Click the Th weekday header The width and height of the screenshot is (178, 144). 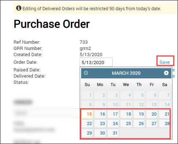click(139, 85)
